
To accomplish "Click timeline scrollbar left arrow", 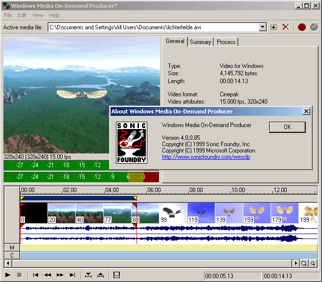I will point(8,263).
